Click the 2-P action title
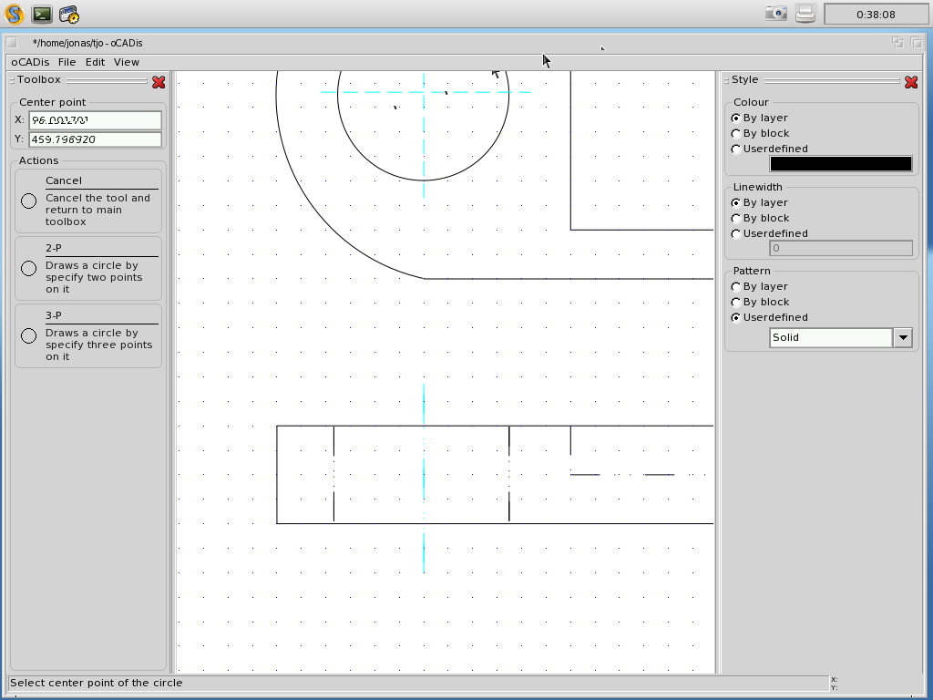This screenshot has width=933, height=700. point(54,248)
